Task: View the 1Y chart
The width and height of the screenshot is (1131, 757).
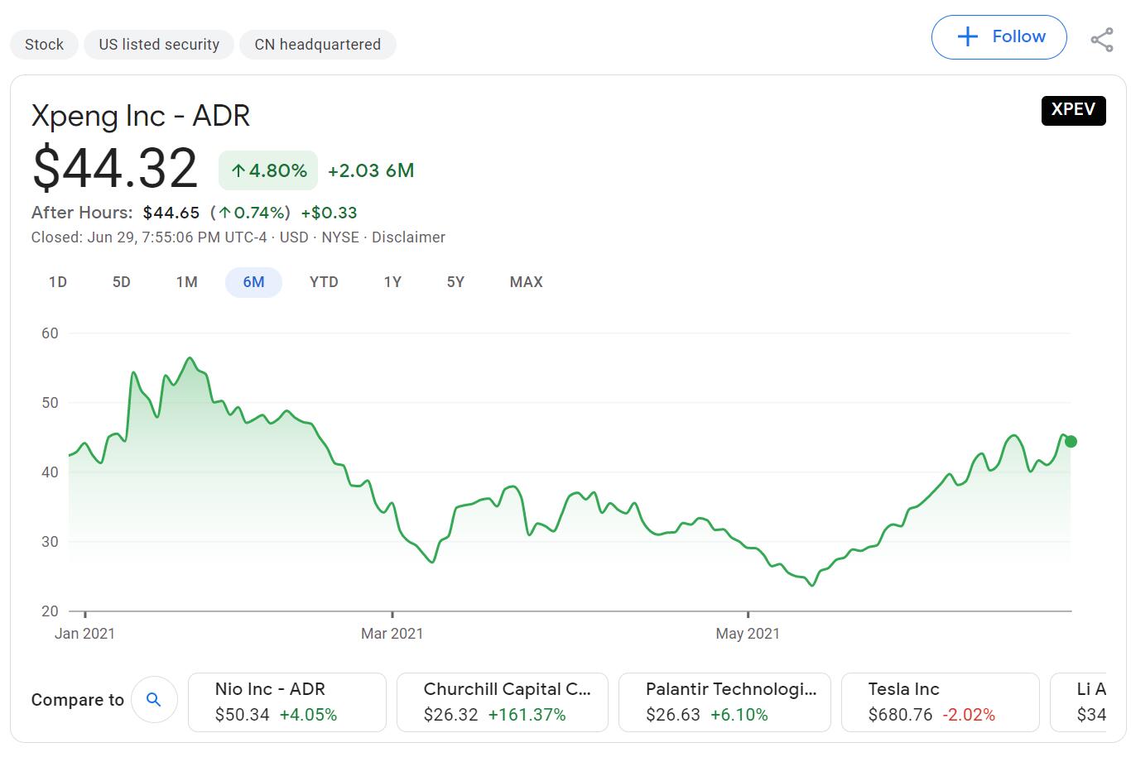Action: coord(392,281)
